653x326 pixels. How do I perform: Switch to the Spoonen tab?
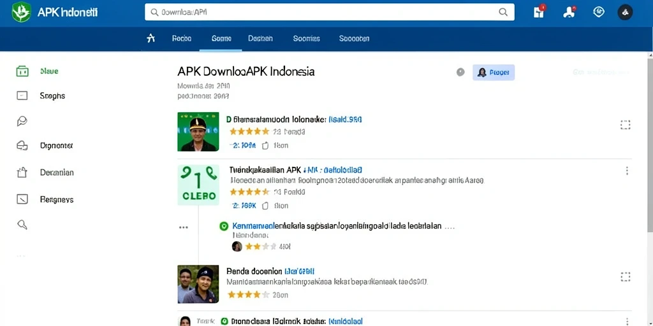354,38
